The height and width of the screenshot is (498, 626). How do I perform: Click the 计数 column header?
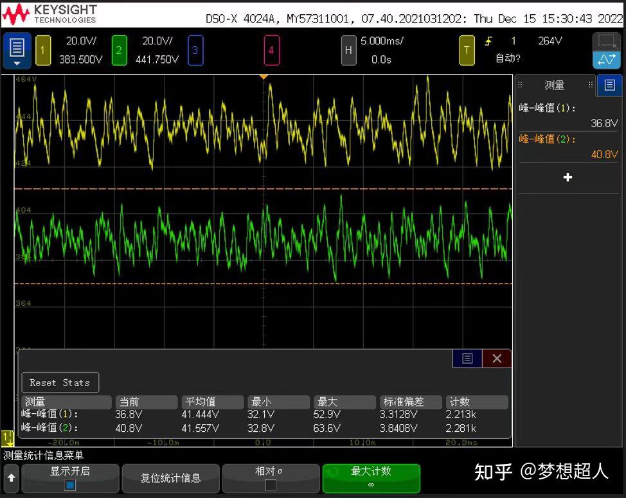477,402
